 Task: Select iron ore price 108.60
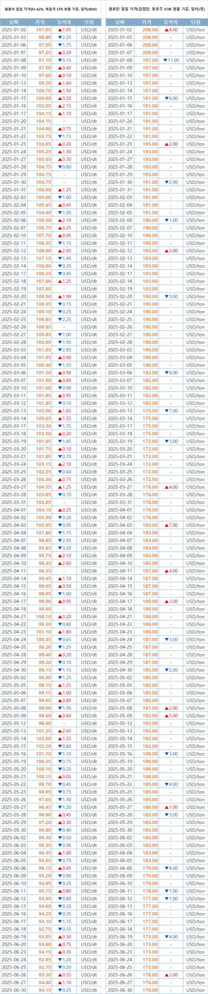point(43,251)
